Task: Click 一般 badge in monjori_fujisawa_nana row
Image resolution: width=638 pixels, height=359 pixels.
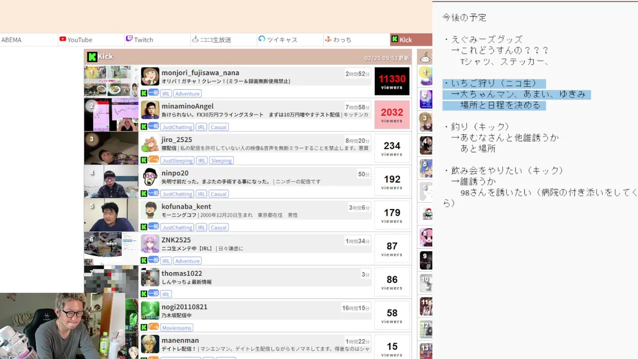Action: pos(154,93)
